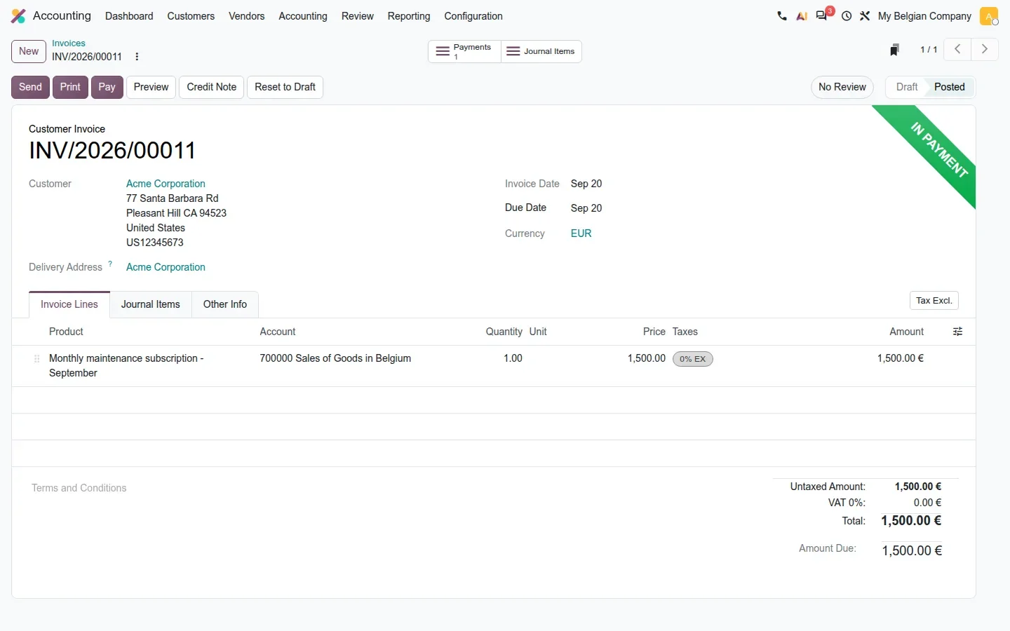1010x631 pixels.
Task: Switch to the Invoice Lines tab
Action: [69, 304]
